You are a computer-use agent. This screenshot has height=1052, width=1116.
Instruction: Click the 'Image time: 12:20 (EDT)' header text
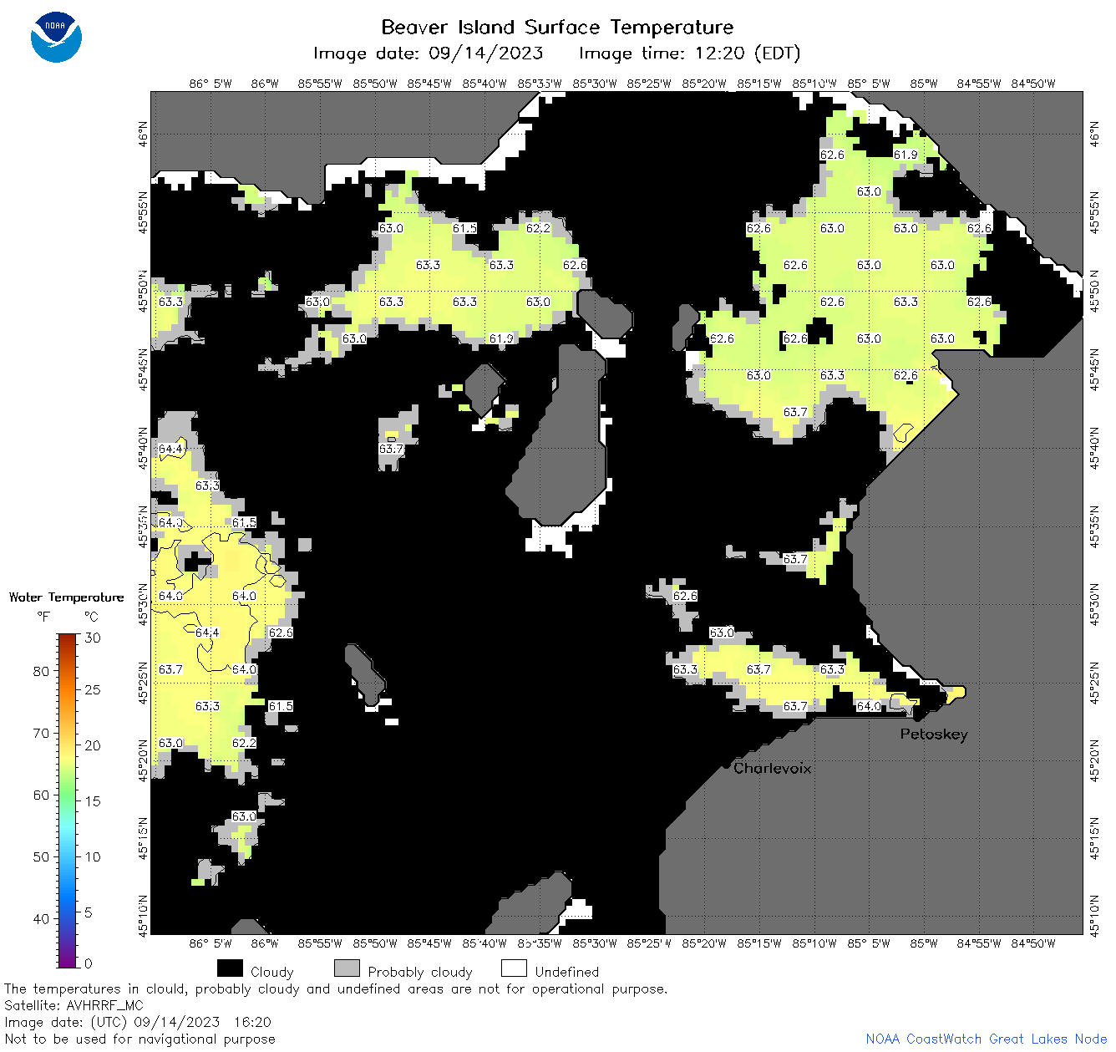coord(689,53)
